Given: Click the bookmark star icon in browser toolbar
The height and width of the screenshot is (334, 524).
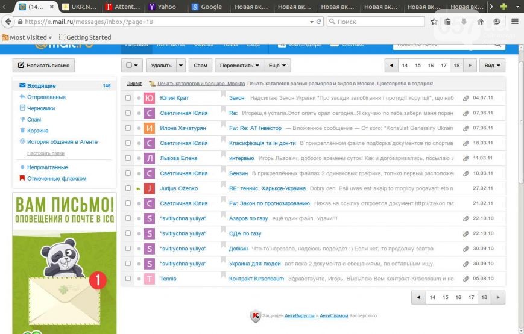Looking at the screenshot, I should click(x=434, y=22).
